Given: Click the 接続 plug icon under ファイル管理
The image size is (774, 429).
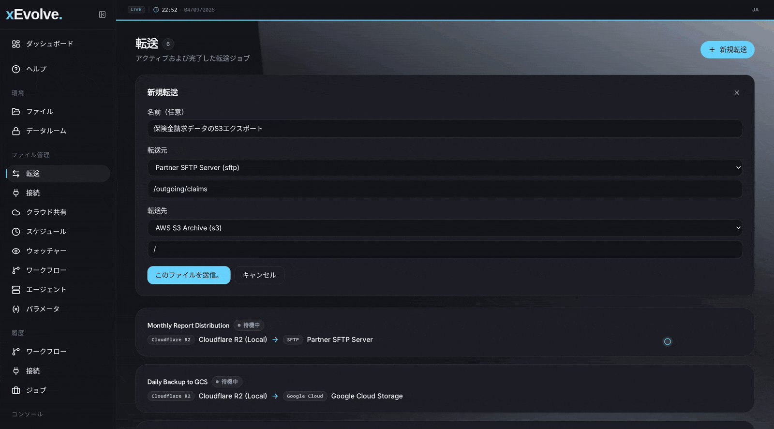Looking at the screenshot, I should 16,193.
